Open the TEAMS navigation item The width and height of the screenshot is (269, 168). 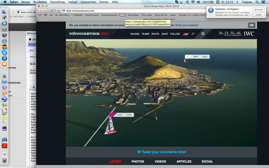coord(145,34)
